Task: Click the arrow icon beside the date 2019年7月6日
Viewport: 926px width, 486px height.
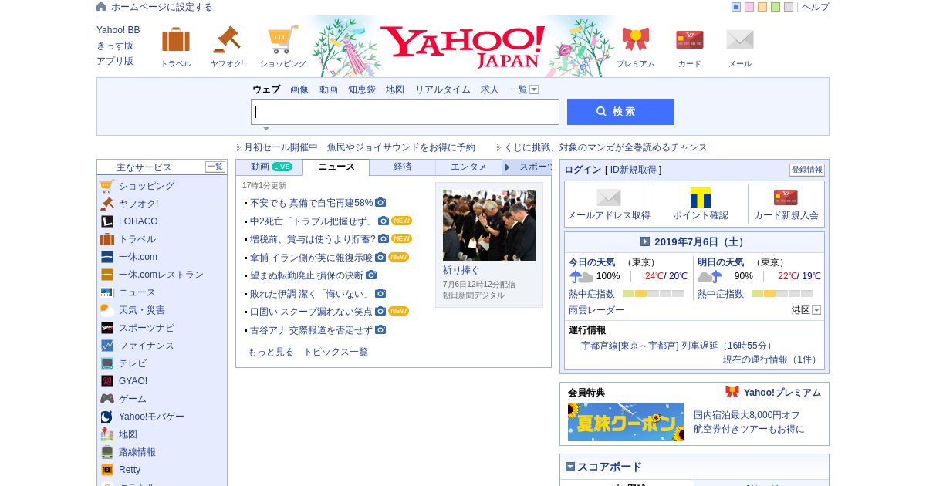Action: 645,241
